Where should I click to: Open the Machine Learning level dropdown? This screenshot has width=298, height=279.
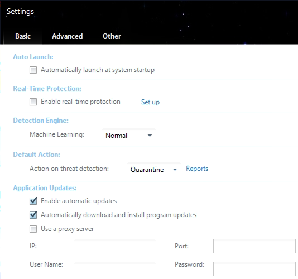coord(129,135)
